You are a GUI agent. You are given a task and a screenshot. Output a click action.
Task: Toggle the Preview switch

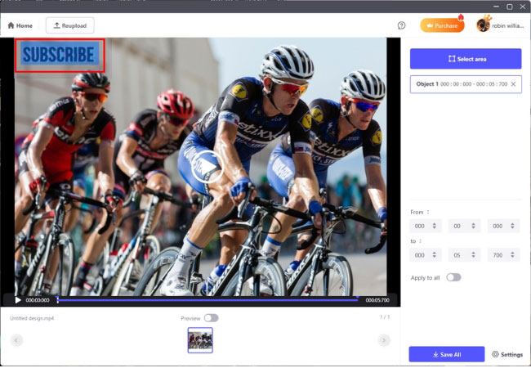211,318
